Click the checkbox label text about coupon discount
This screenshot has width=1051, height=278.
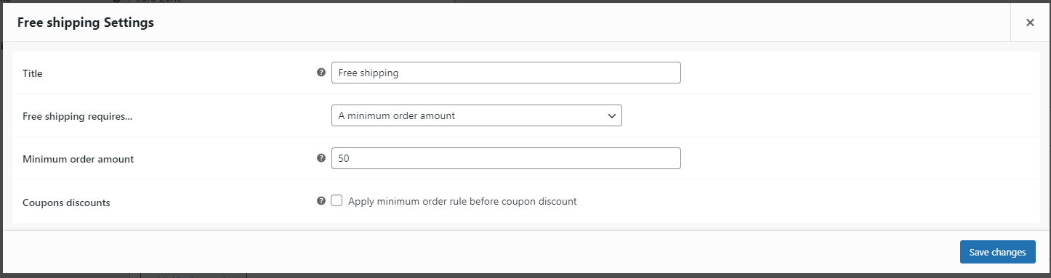coord(462,201)
